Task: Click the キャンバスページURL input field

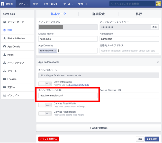Action: coord(68,95)
